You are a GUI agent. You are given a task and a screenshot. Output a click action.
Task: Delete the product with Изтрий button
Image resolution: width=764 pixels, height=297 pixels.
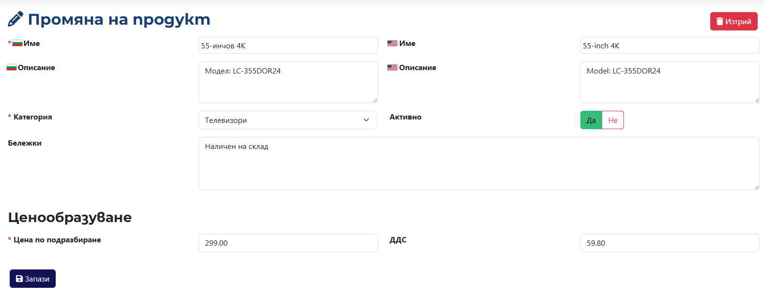(734, 21)
